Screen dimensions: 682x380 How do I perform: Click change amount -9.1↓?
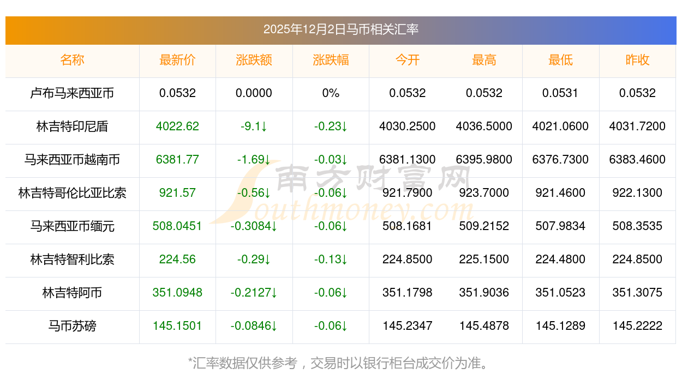pos(254,126)
